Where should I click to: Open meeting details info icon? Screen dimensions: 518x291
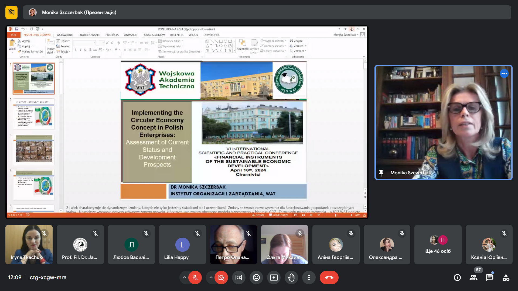[x=457, y=278]
